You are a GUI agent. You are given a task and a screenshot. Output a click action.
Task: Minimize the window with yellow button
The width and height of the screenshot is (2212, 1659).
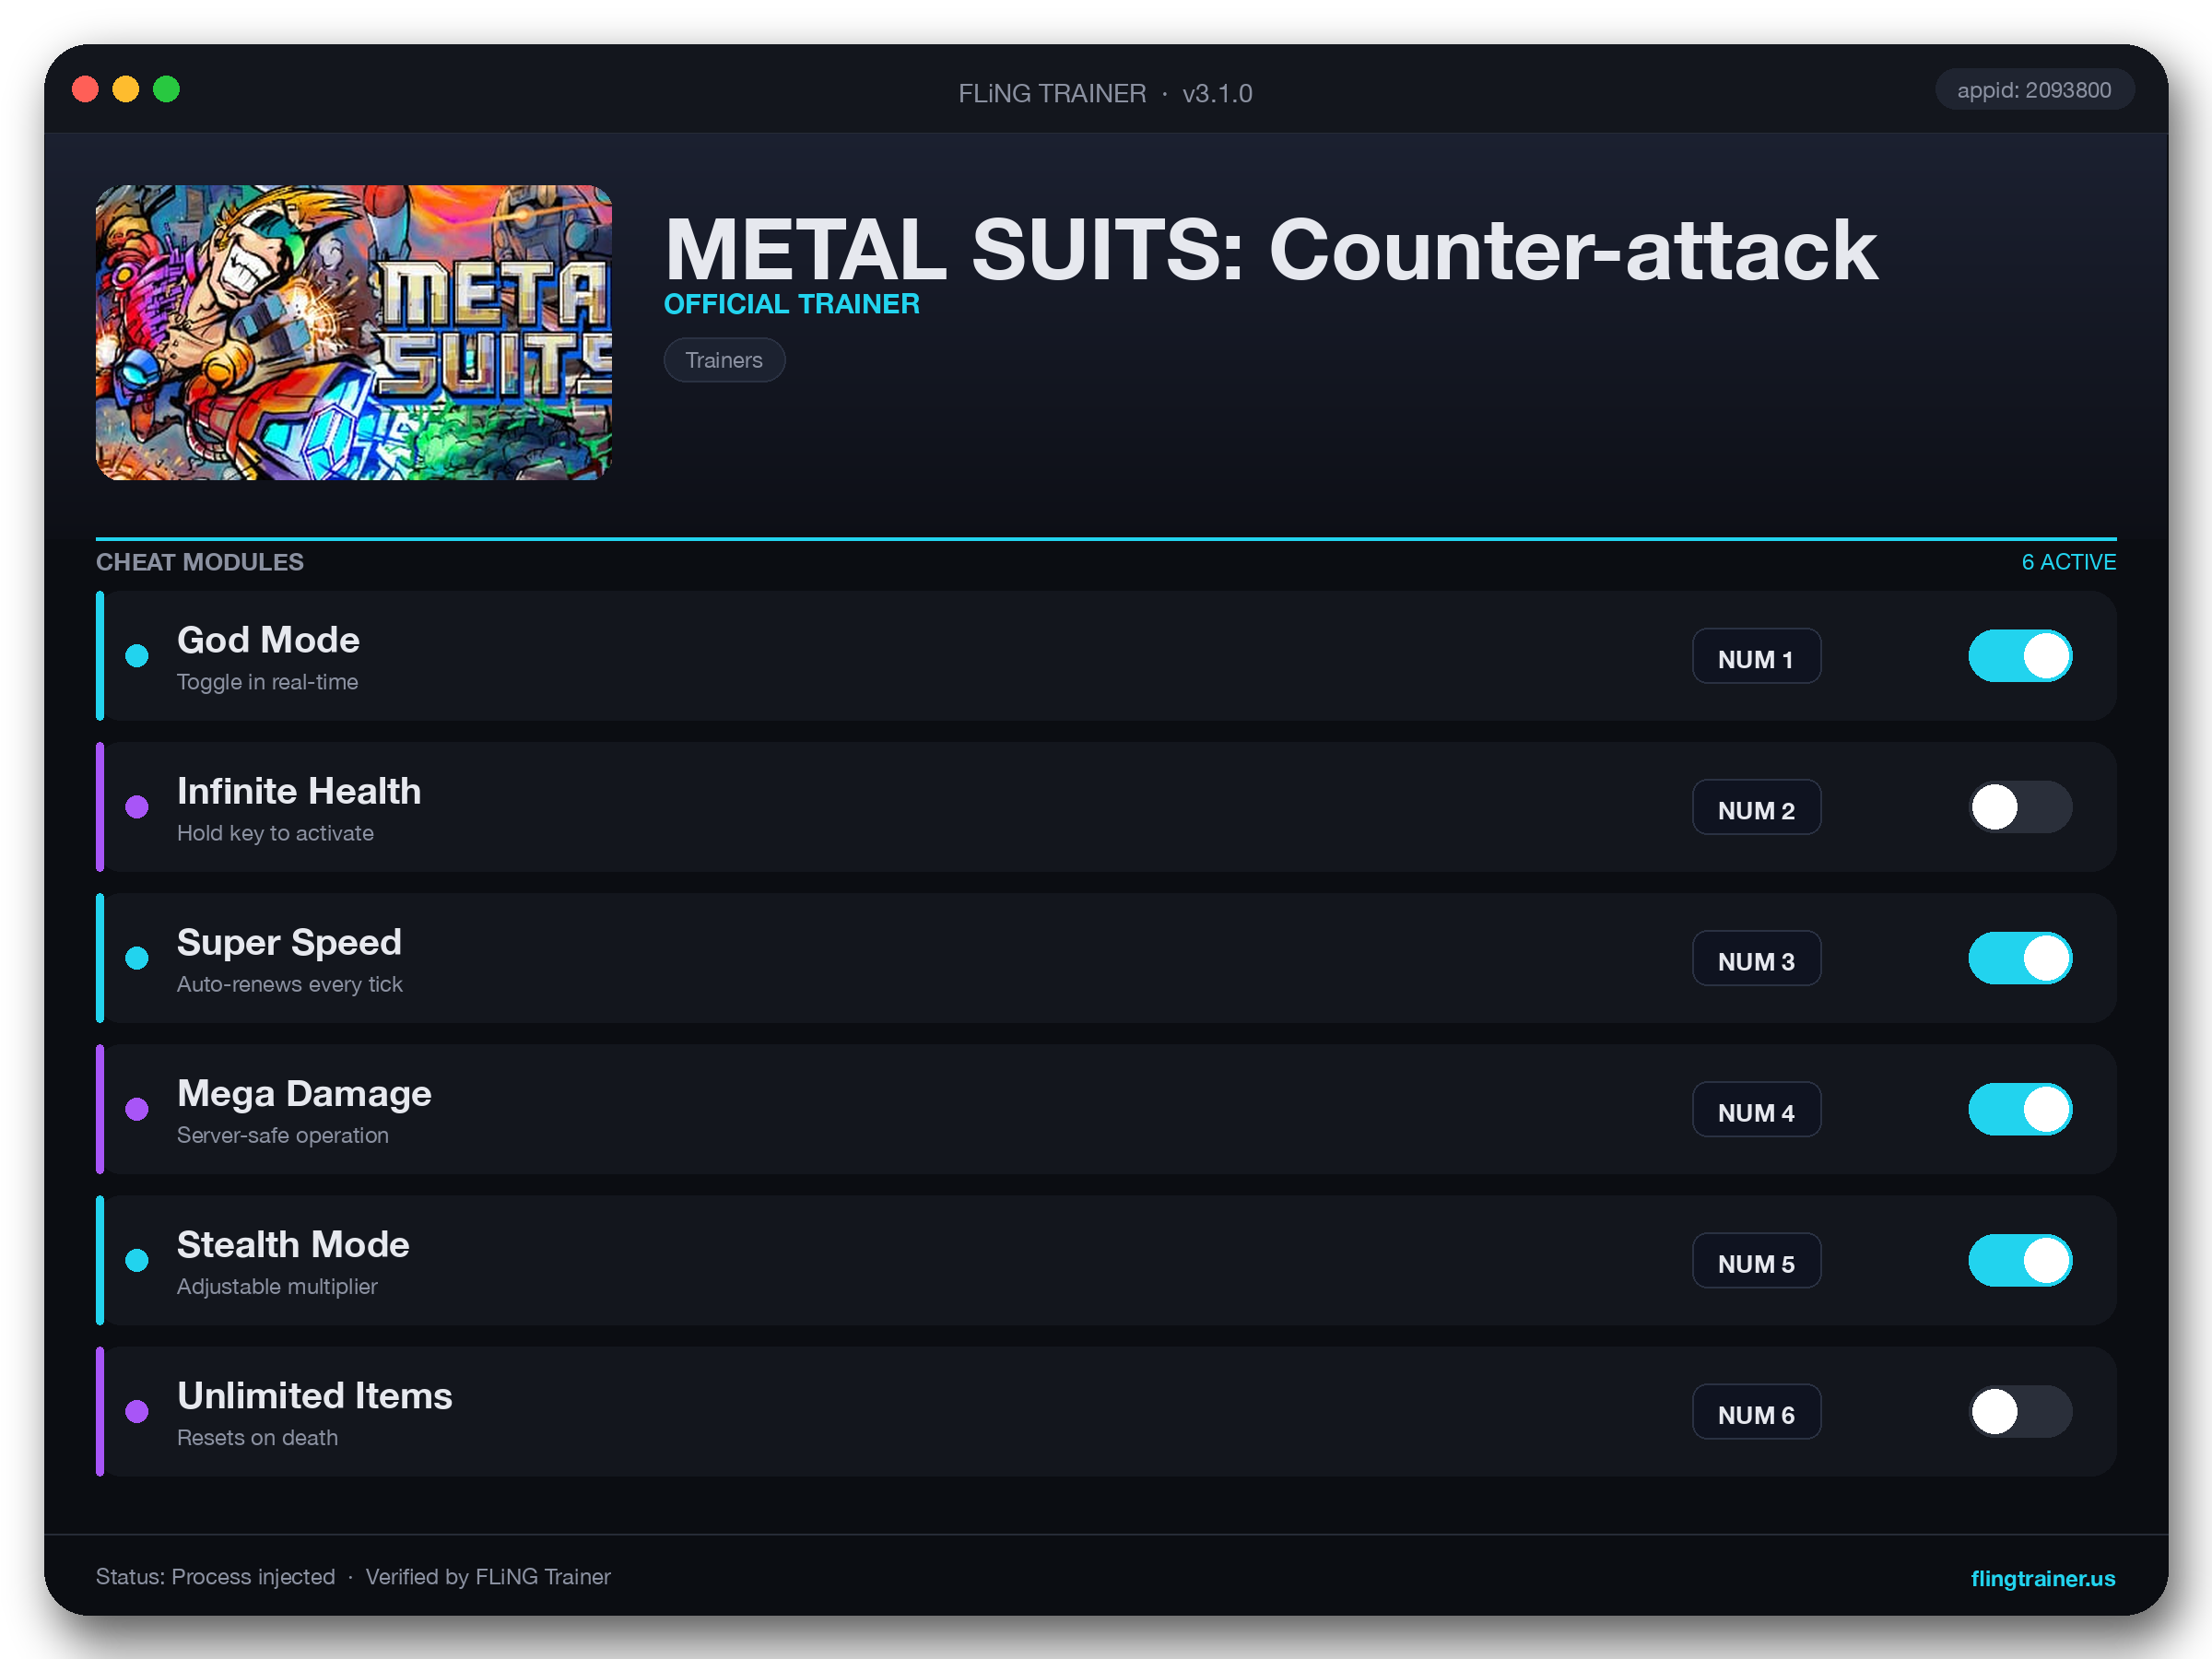click(126, 89)
